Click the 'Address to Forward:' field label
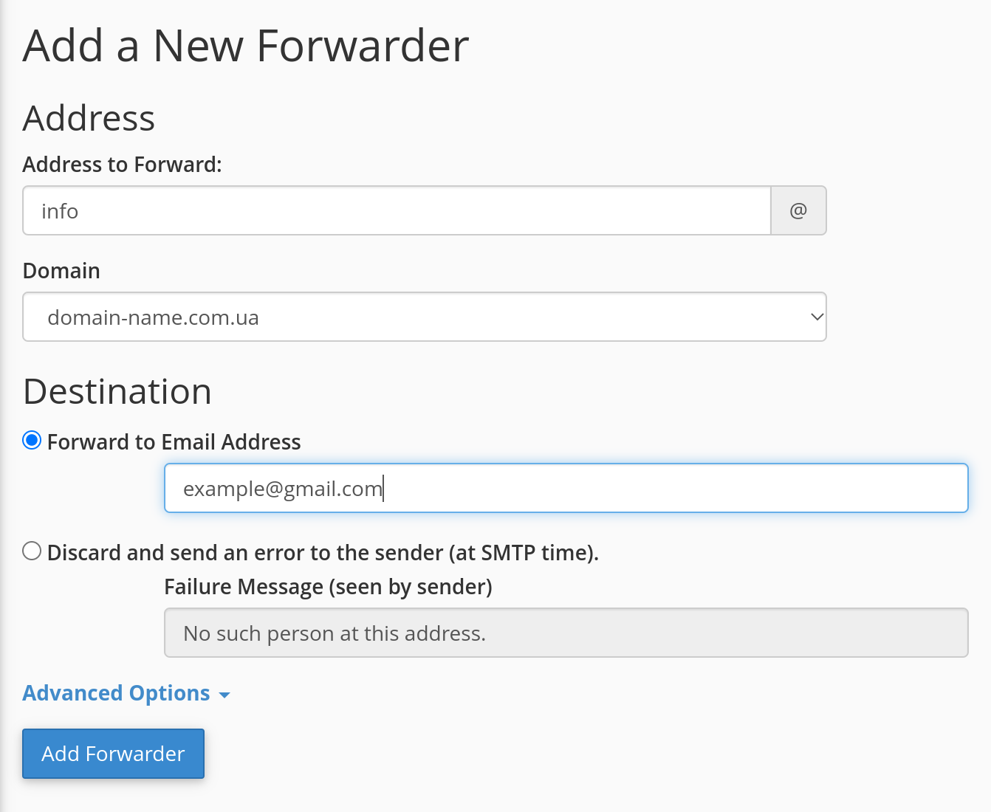The height and width of the screenshot is (812, 991). point(122,165)
